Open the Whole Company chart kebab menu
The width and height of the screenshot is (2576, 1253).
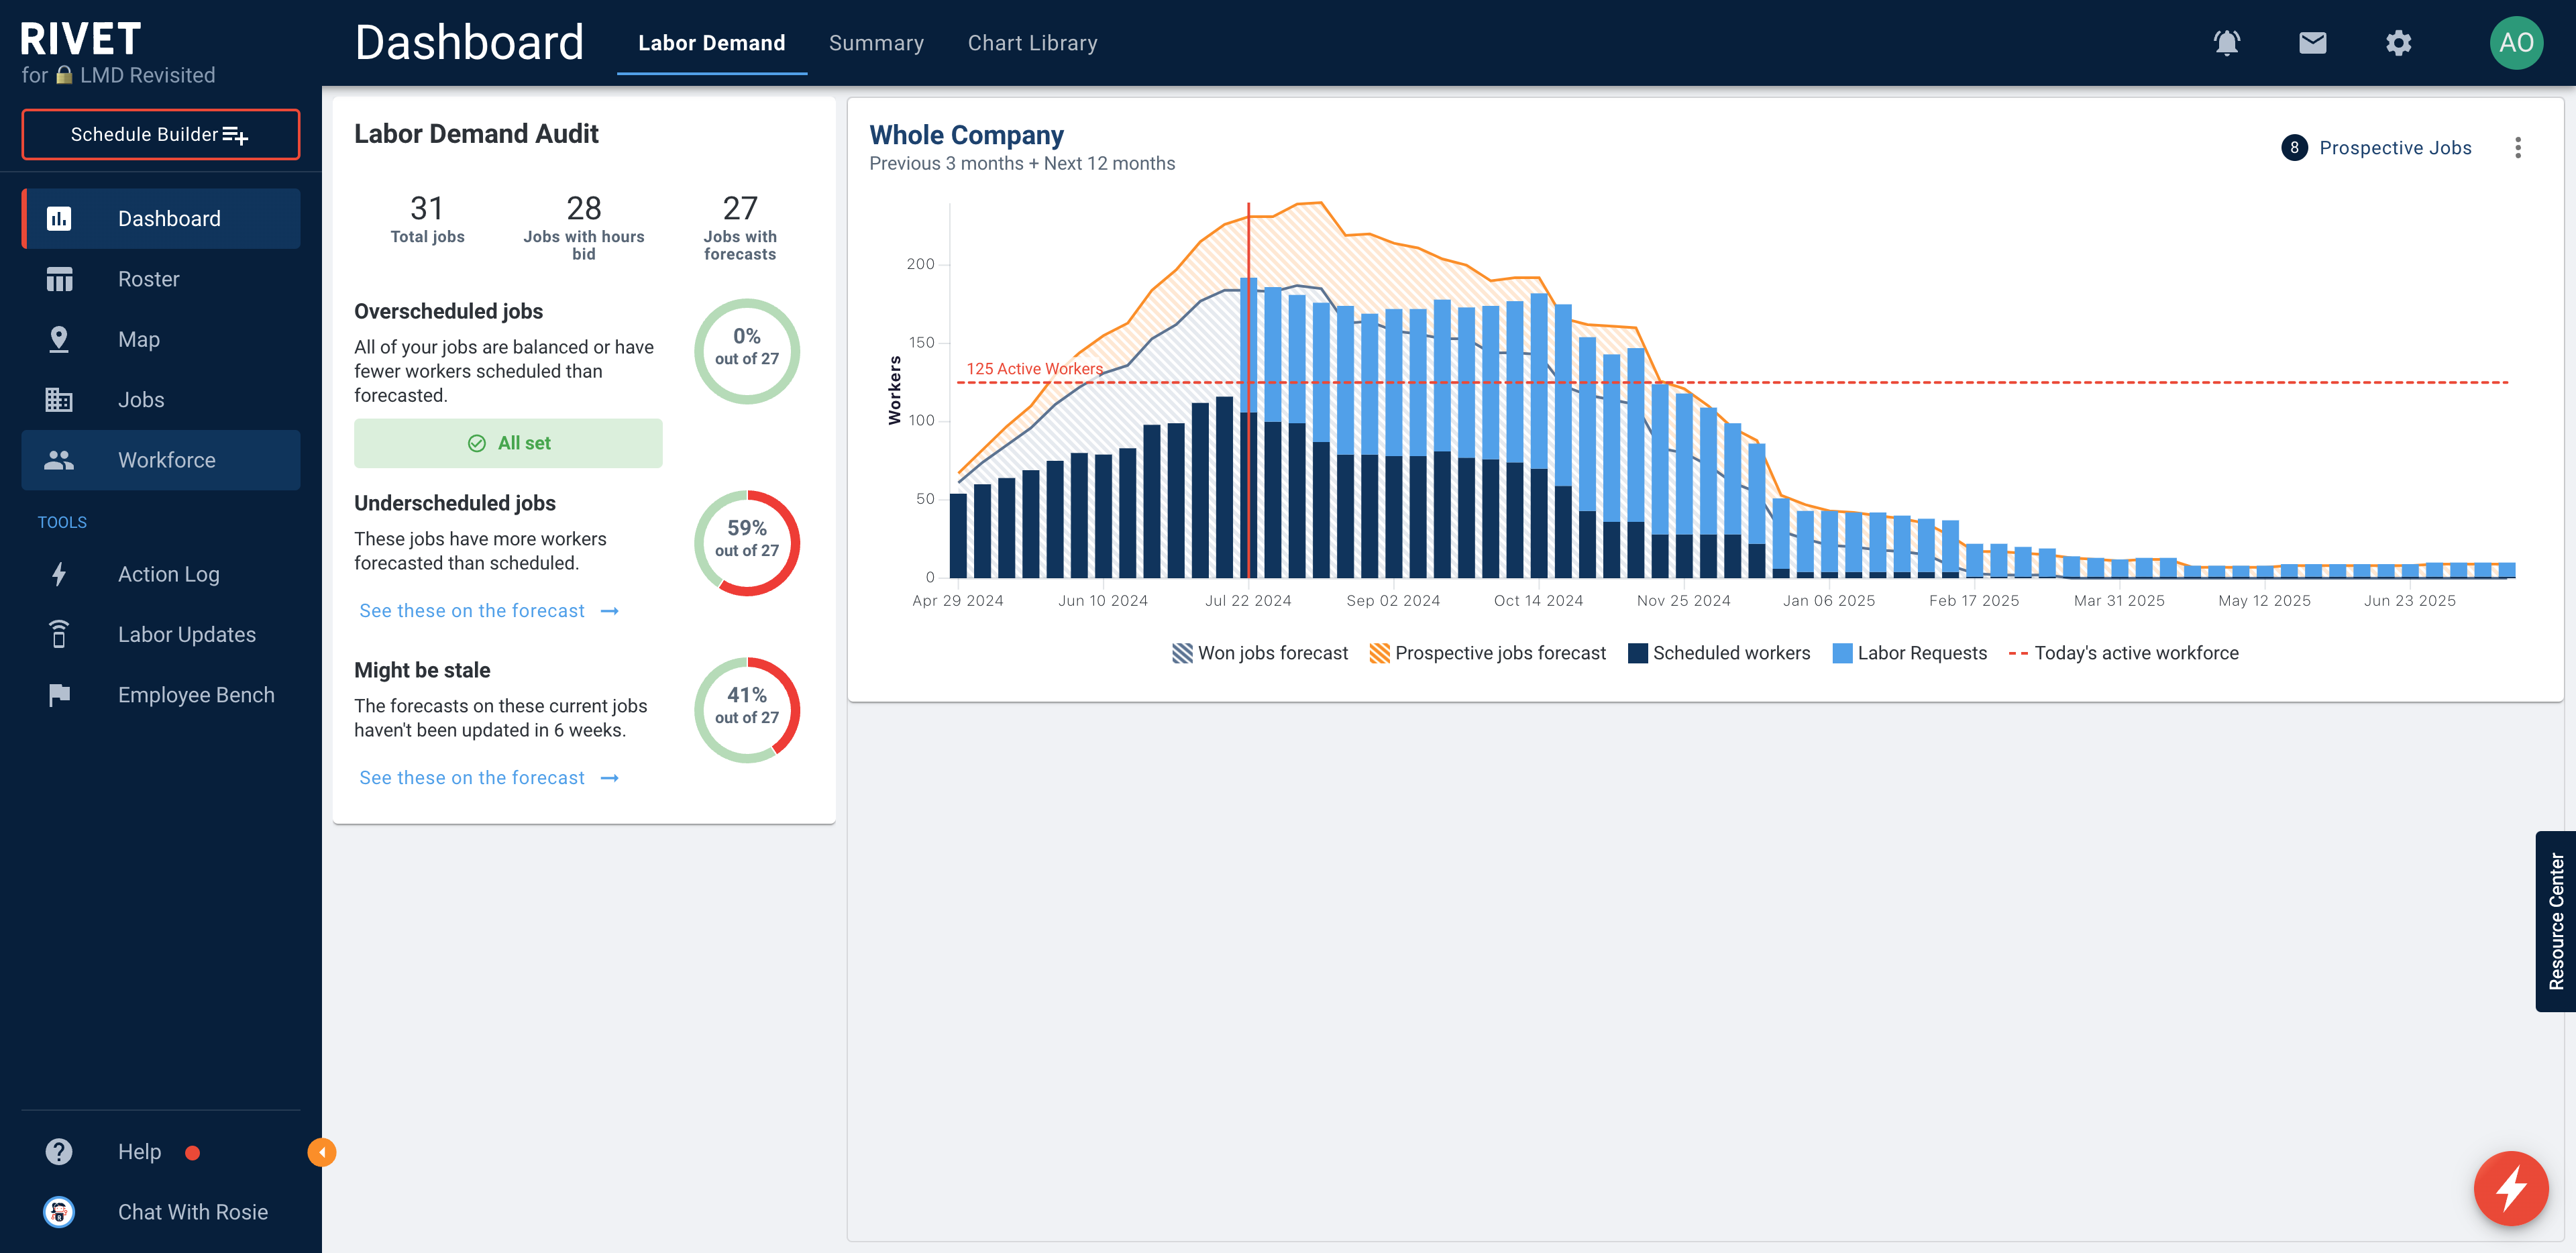(2517, 148)
